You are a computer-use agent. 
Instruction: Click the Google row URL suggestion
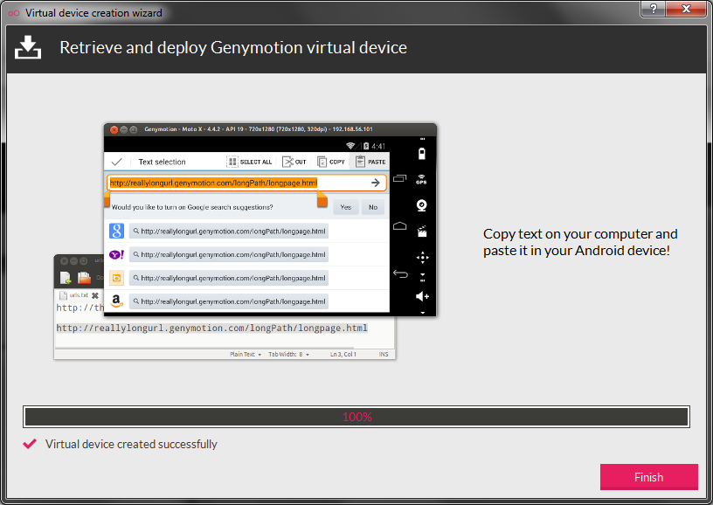click(x=229, y=232)
